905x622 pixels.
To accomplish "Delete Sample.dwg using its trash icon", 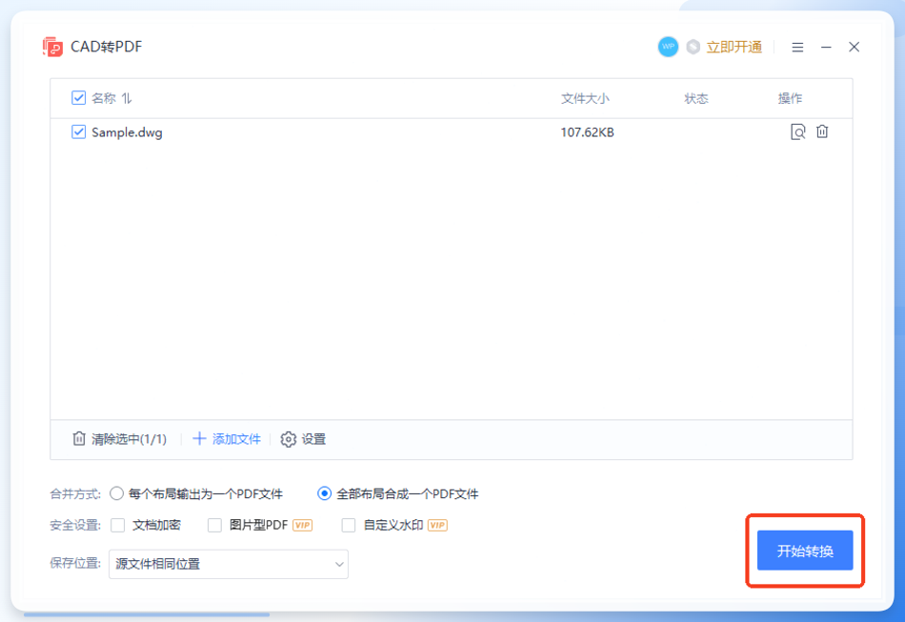I will tap(822, 131).
